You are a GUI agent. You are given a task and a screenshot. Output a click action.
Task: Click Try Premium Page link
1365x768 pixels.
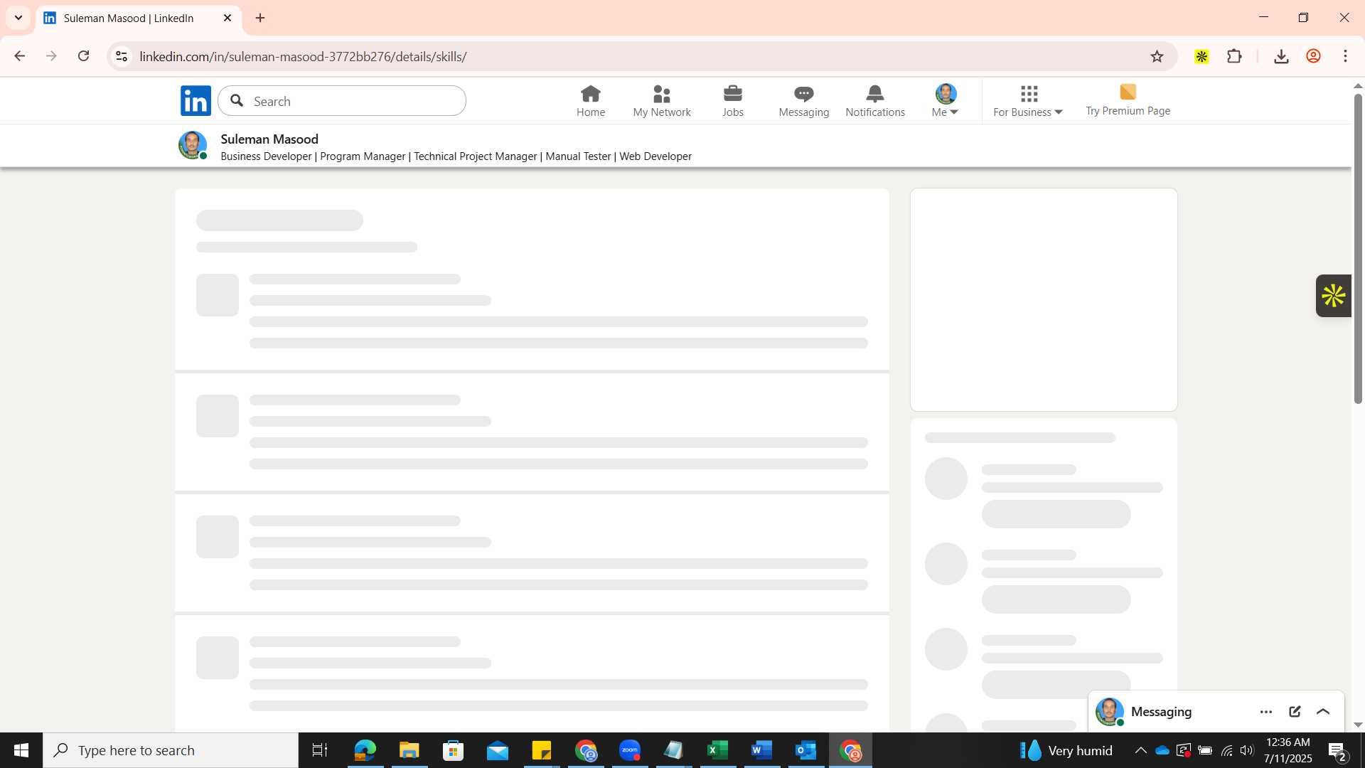click(1128, 101)
